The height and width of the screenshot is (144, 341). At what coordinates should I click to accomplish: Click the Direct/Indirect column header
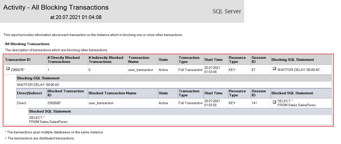coord(29,93)
